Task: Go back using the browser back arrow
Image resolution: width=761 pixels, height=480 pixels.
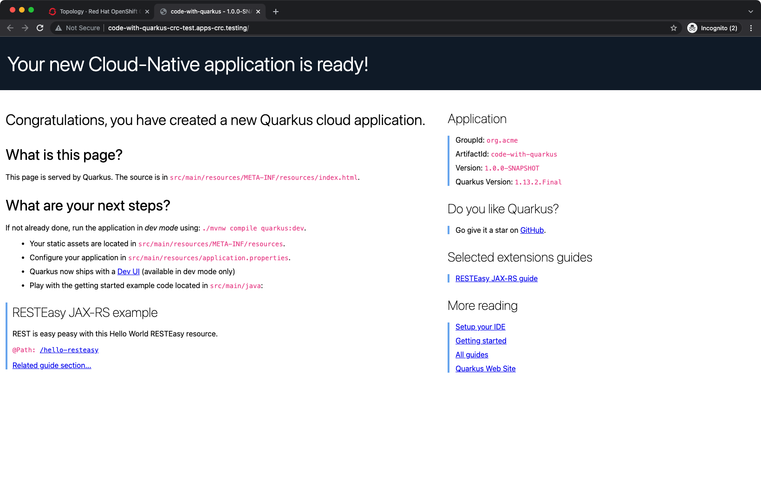Action: tap(10, 28)
